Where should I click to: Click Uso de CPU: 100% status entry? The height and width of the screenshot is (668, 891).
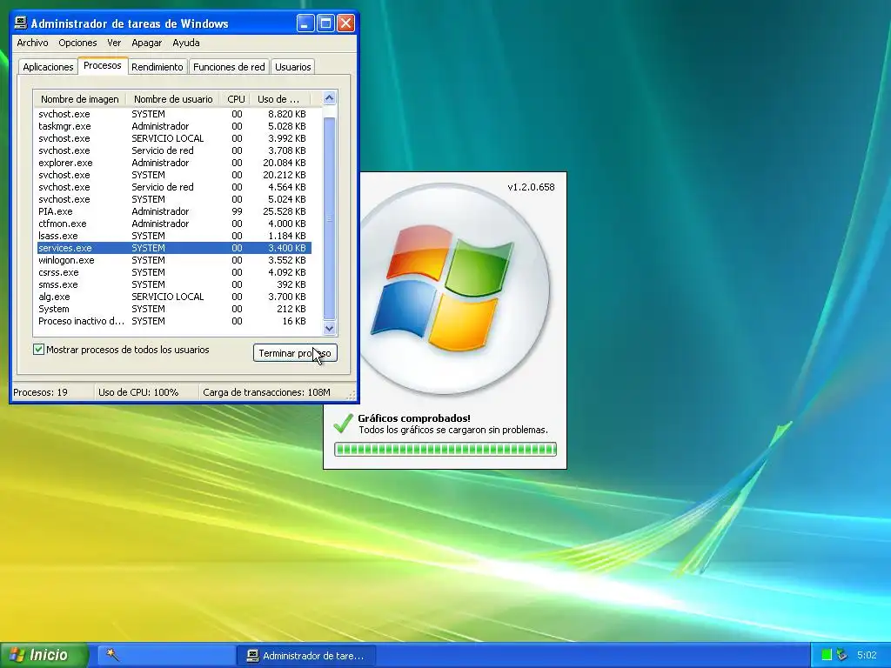[138, 392]
